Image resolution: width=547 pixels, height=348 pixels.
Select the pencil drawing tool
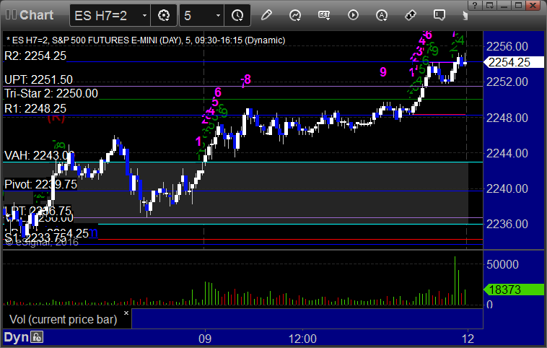[266, 15]
